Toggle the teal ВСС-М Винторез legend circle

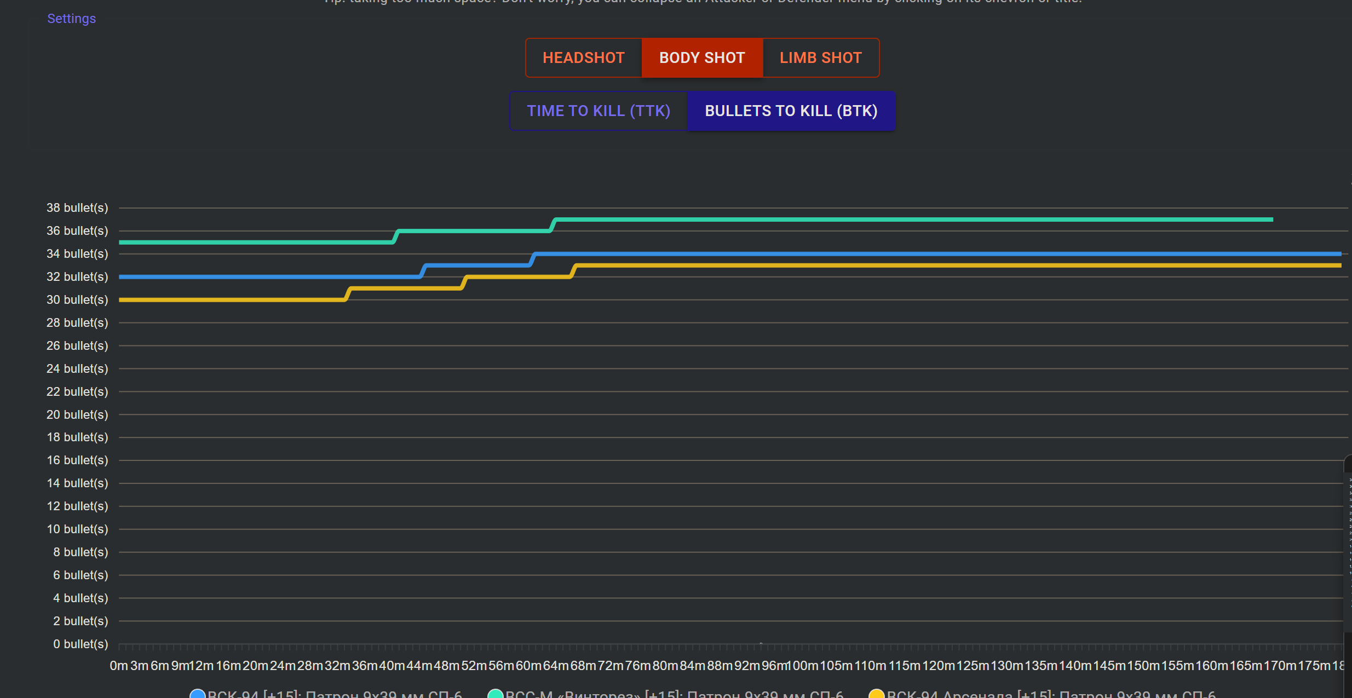click(495, 694)
